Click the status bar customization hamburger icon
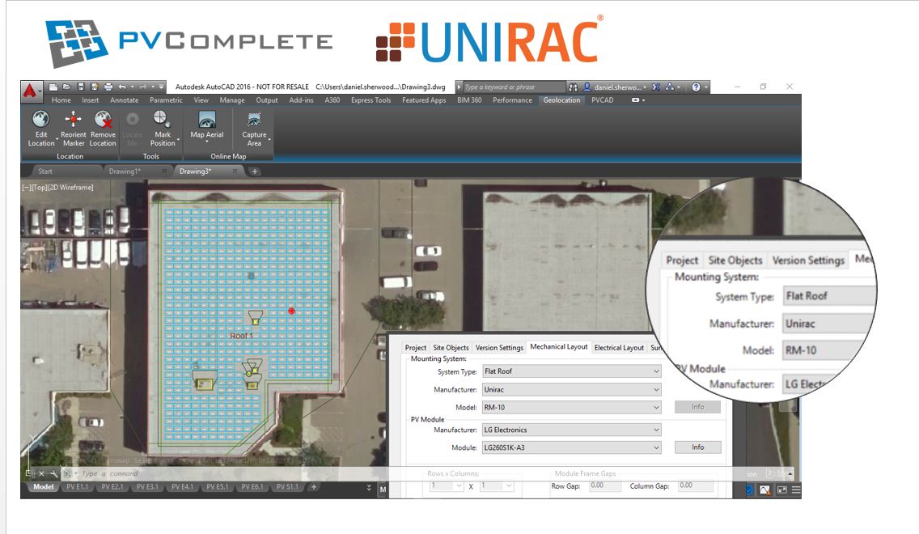Screen dimensions: 919x534 point(796,489)
